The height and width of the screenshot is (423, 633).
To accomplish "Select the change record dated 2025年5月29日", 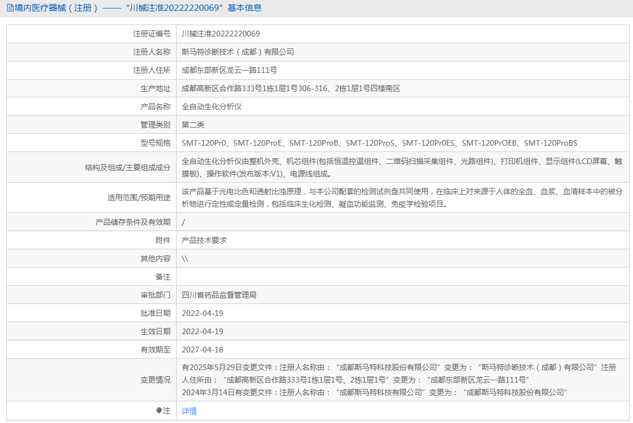I will pyautogui.click(x=399, y=373).
